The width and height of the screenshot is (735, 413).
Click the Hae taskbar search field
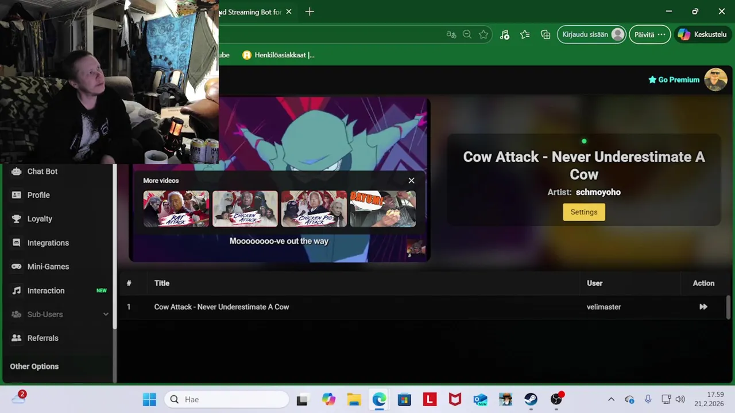point(226,399)
